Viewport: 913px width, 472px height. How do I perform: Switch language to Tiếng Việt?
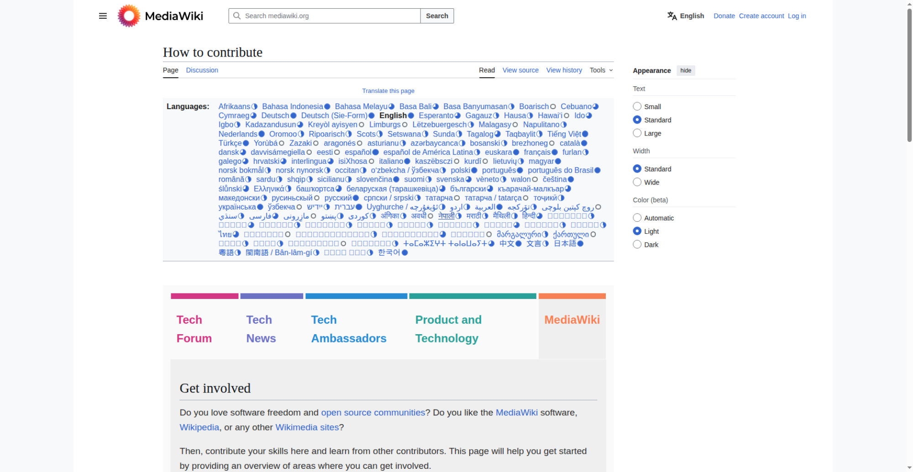[x=564, y=134]
